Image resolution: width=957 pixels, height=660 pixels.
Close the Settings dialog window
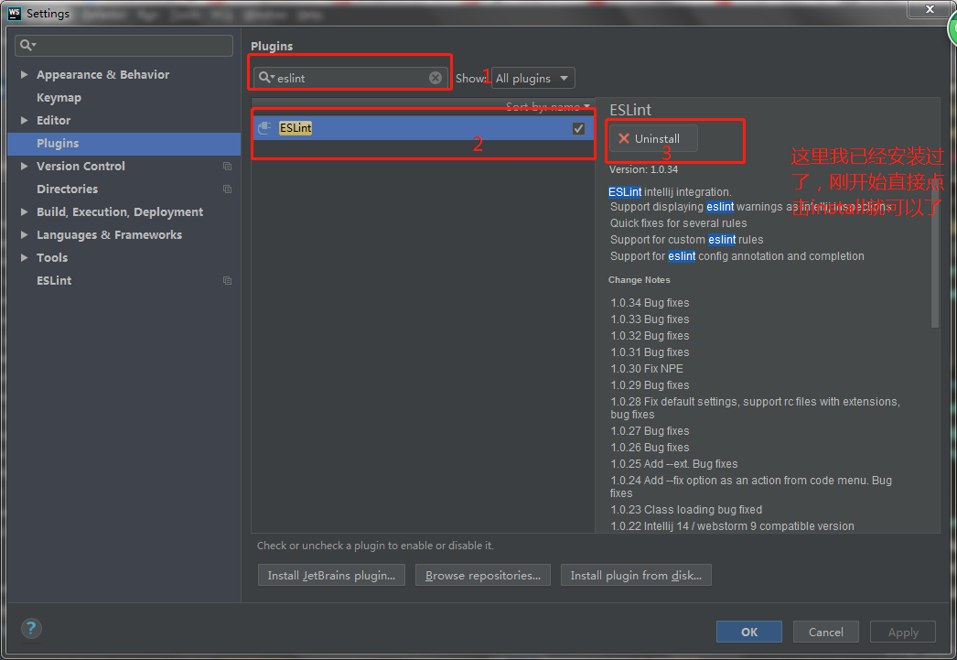929,8
